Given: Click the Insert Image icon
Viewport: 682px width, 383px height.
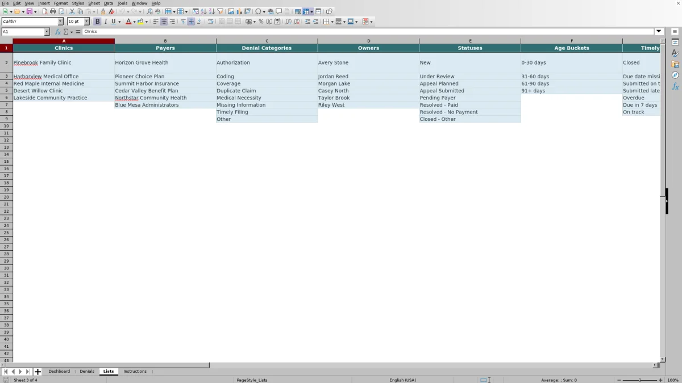Looking at the screenshot, I should click(231, 11).
